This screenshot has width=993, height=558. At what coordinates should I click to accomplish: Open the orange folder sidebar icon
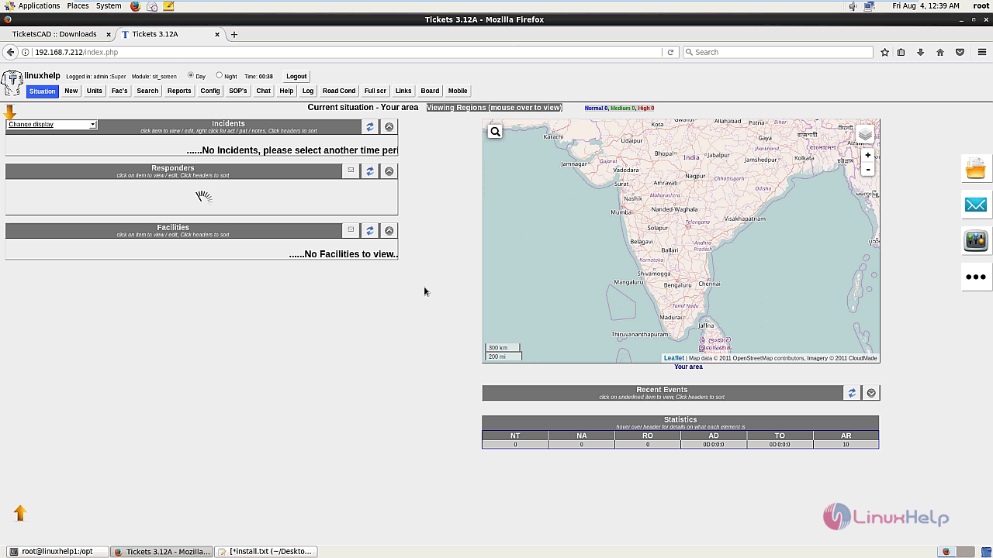pos(976,168)
